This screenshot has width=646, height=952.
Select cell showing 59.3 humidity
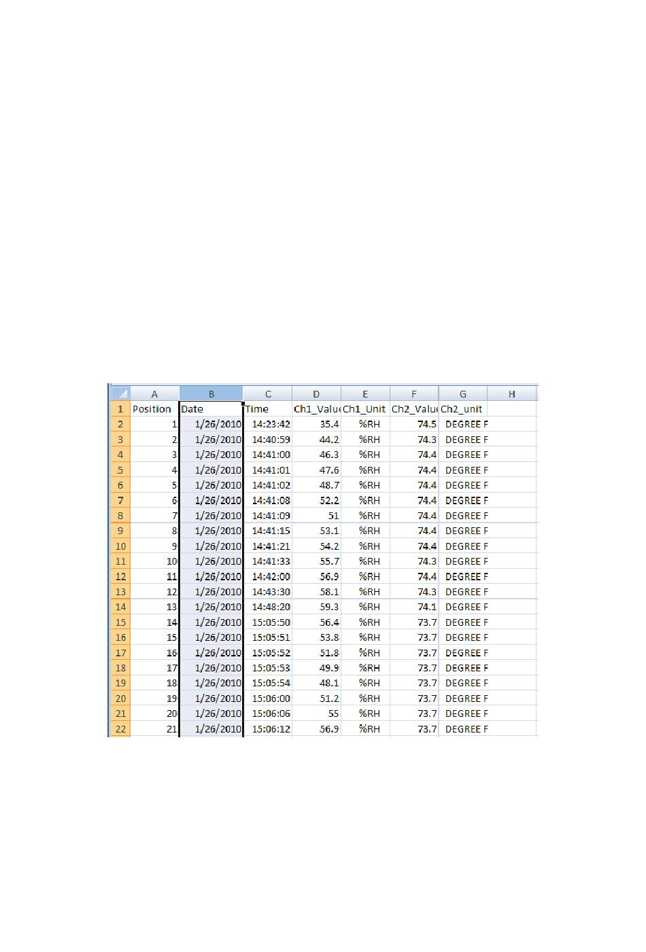point(316,607)
